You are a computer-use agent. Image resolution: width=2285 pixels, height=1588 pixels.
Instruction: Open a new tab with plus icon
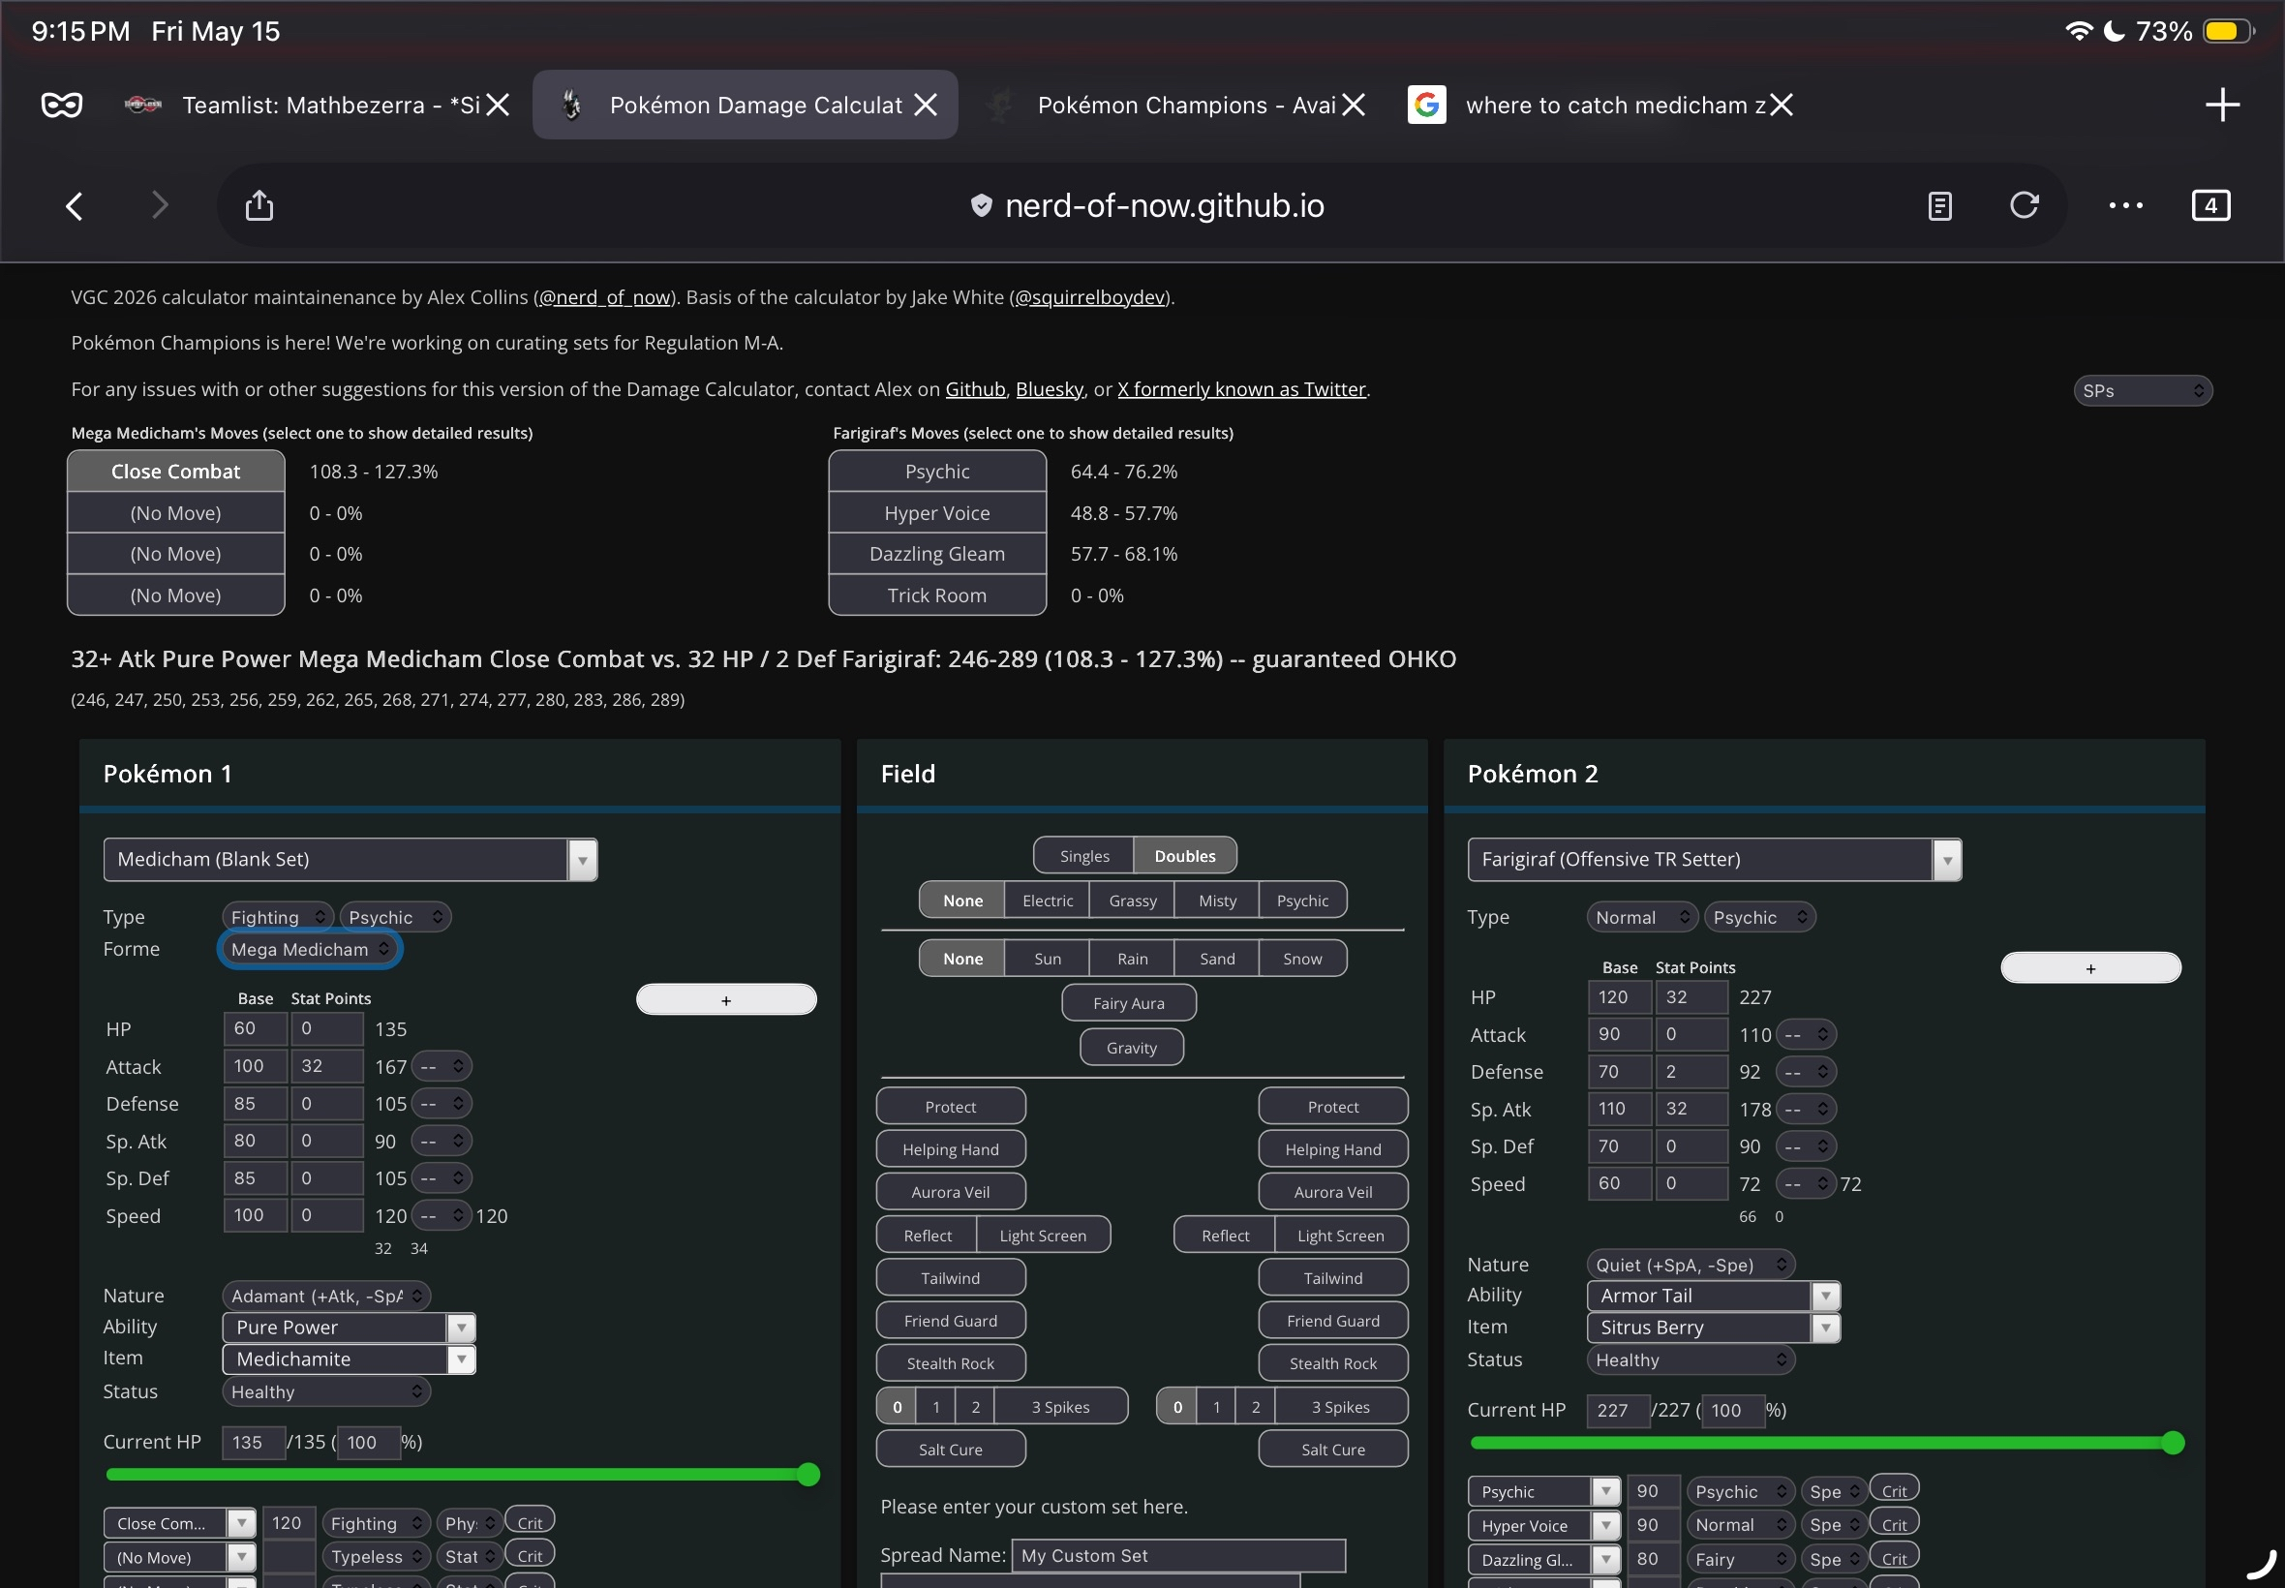[2222, 105]
